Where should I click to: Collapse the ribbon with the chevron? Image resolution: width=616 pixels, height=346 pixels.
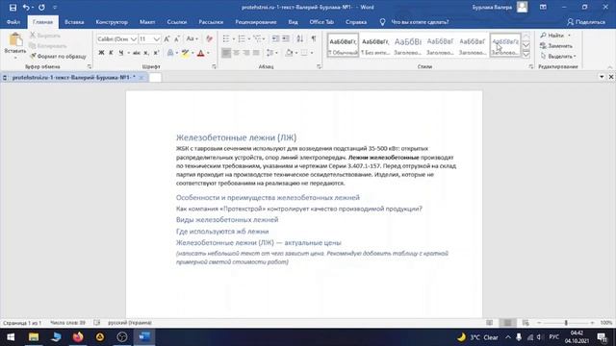(609, 66)
